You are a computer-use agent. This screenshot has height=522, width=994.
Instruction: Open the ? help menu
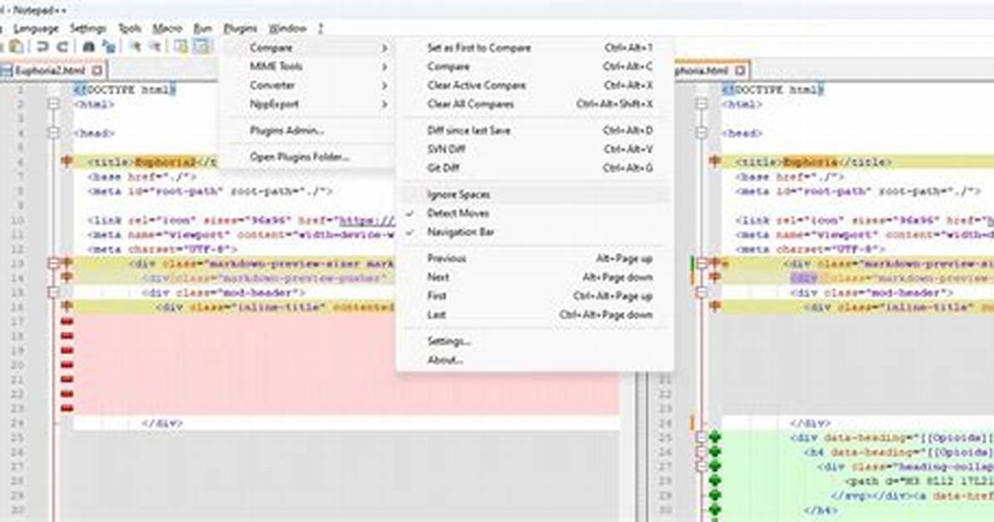pyautogui.click(x=321, y=28)
